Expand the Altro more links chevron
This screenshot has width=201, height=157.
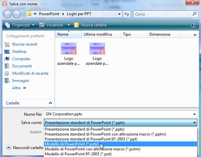[x=25, y=88]
